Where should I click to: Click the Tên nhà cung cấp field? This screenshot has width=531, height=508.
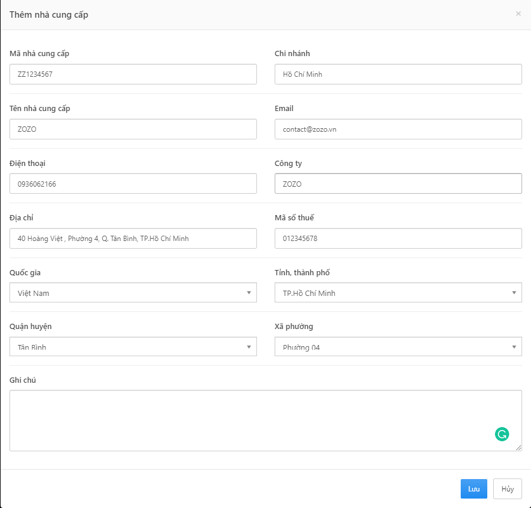click(x=133, y=129)
